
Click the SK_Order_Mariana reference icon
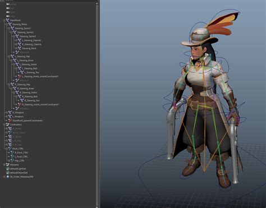(8, 177)
